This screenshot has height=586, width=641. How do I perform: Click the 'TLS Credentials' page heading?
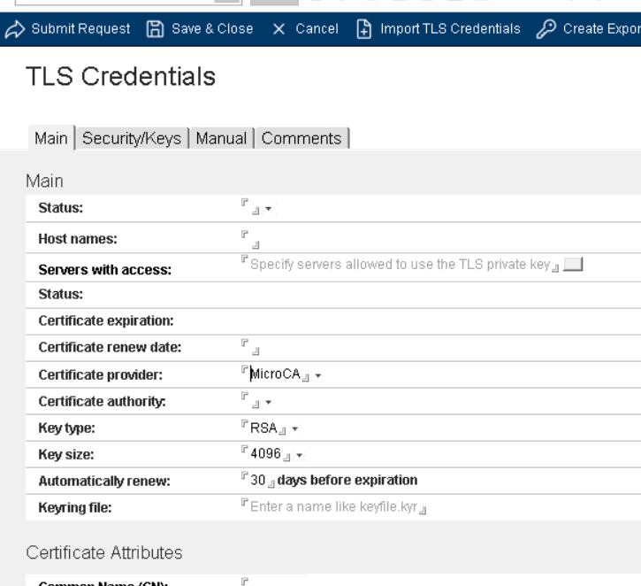coord(120,76)
